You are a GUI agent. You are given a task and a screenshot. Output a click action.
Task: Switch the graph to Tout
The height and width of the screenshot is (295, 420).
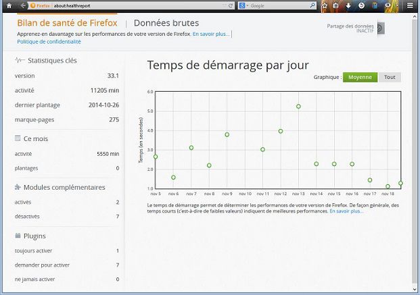point(390,77)
